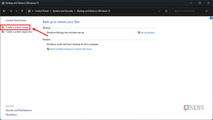Click 'Windows Backup has not been set up.' text
This screenshot has width=213, height=120.
[x=65, y=32]
